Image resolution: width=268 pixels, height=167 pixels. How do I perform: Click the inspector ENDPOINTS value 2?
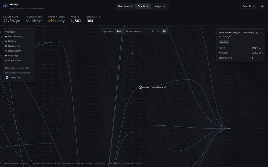(x=252, y=58)
